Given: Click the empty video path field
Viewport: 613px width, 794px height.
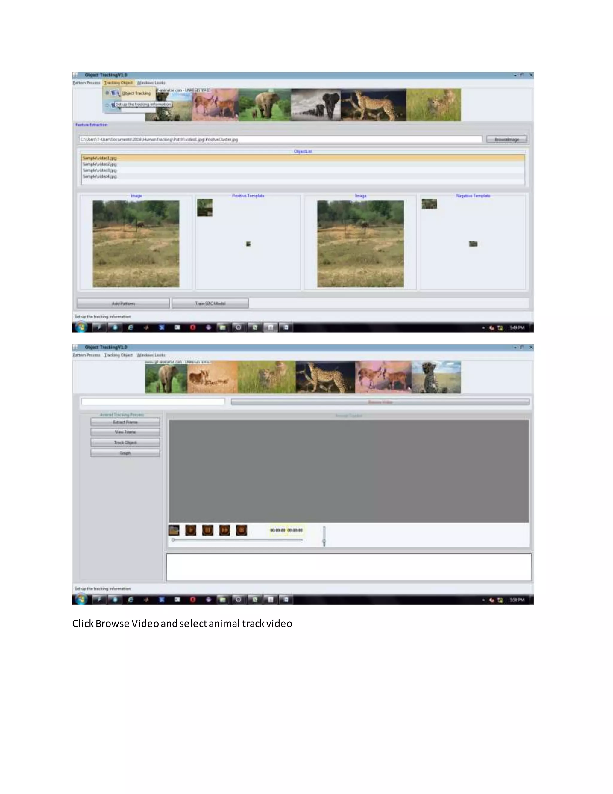Looking at the screenshot, I should [x=153, y=402].
